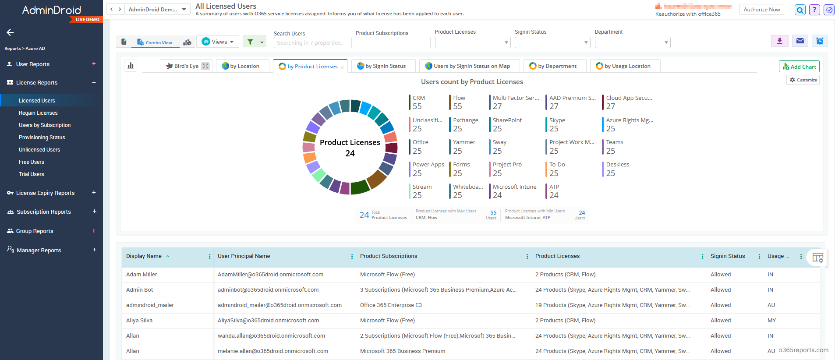Open User Principal Name column options menu

tap(352, 257)
